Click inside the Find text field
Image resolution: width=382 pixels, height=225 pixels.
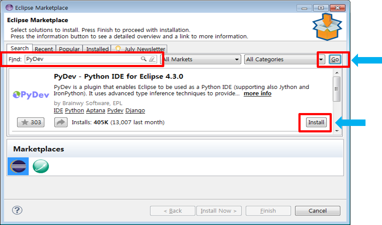pyautogui.click(x=82, y=59)
